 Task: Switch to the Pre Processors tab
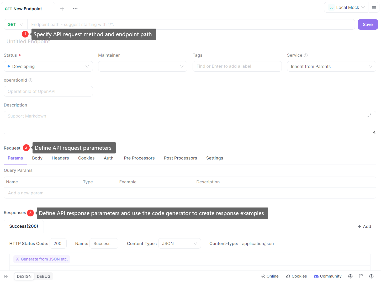[139, 158]
